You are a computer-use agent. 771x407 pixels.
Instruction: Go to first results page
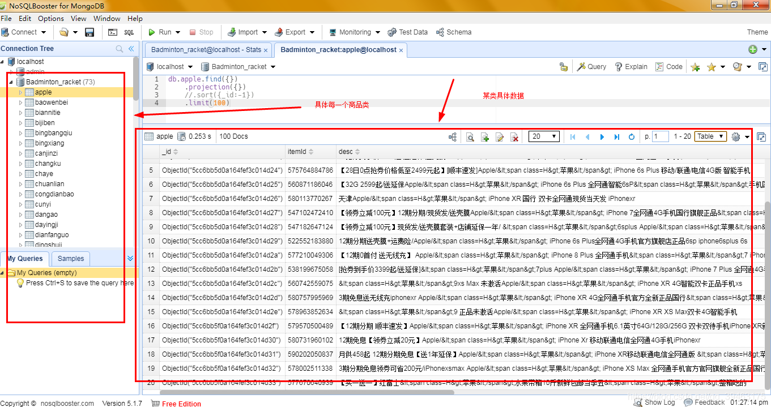(573, 137)
